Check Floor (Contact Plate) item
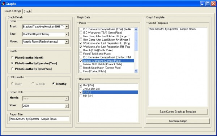Image resolution: width=217 pixels, height=136 pixels. tap(81, 71)
